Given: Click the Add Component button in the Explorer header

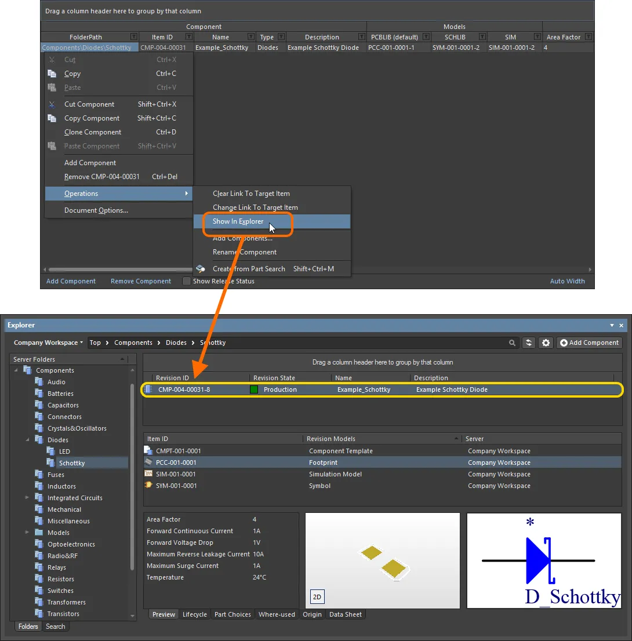Looking at the screenshot, I should click(x=589, y=343).
